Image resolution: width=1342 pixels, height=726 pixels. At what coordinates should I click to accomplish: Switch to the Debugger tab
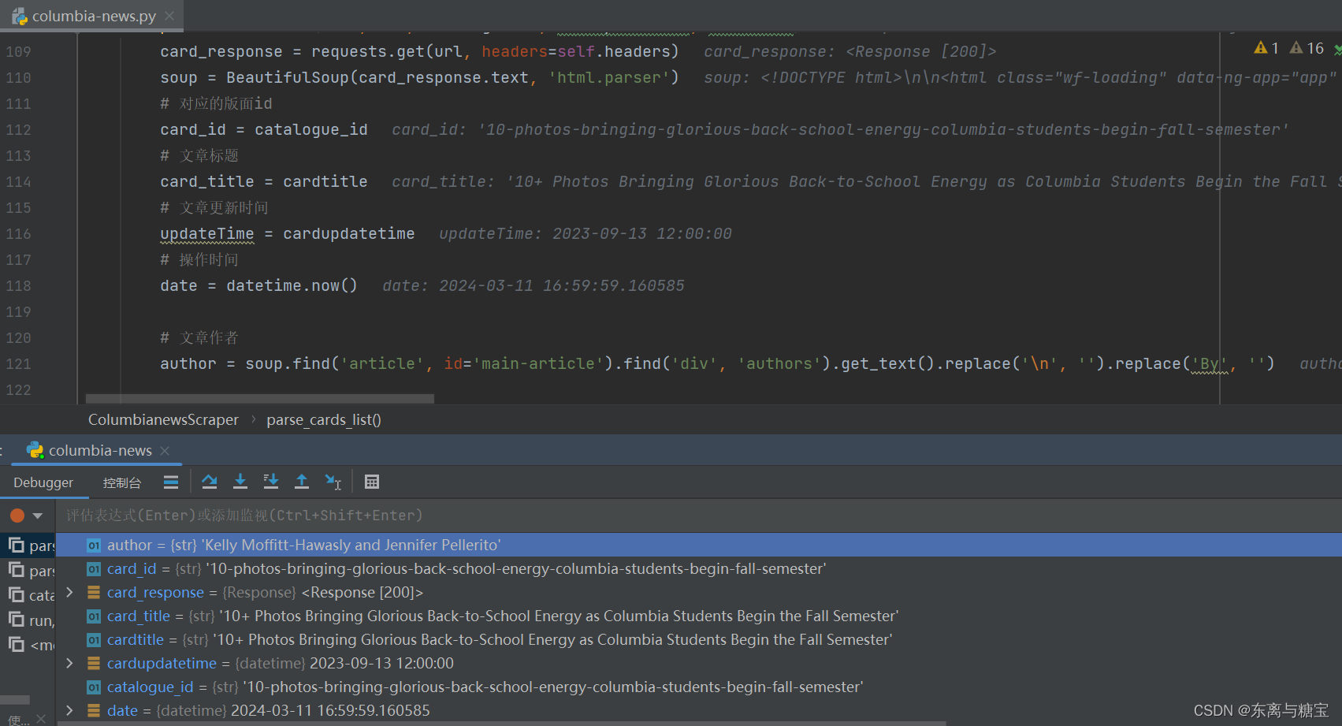click(43, 482)
